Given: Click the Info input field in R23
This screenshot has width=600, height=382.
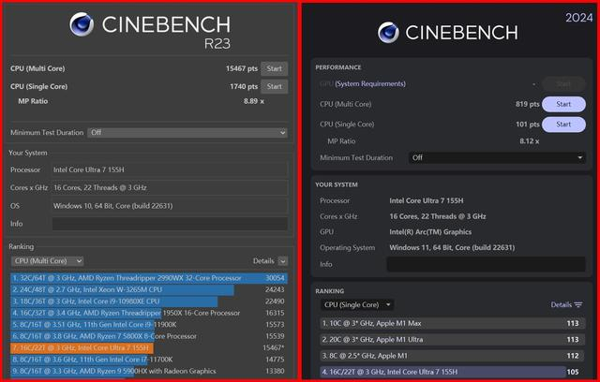Looking at the screenshot, I should tap(170, 224).
